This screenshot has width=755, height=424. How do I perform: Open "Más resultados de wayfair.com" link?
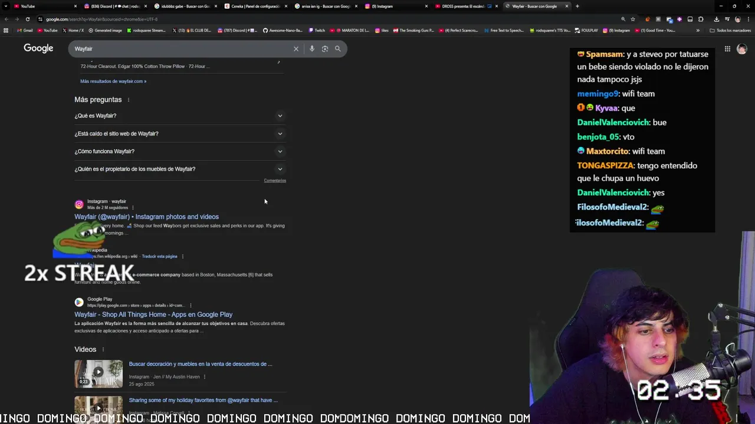pyautogui.click(x=113, y=81)
